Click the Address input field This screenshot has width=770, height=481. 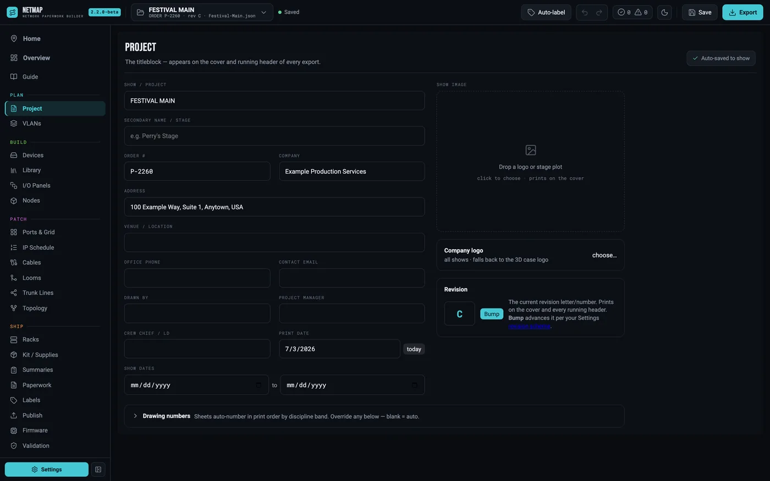pos(274,207)
